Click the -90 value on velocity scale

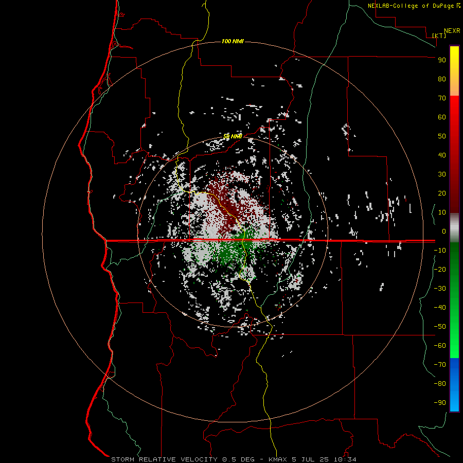[440, 403]
